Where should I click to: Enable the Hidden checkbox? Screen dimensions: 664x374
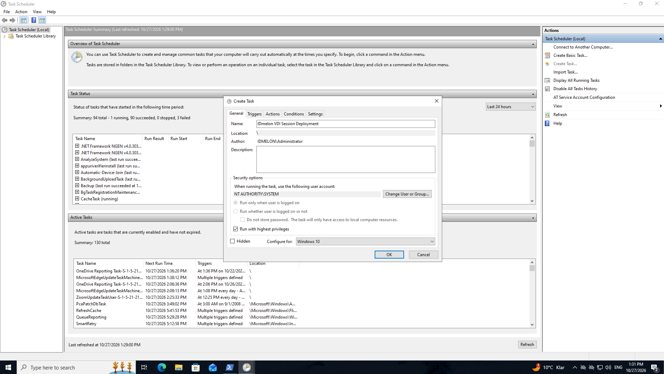click(233, 241)
